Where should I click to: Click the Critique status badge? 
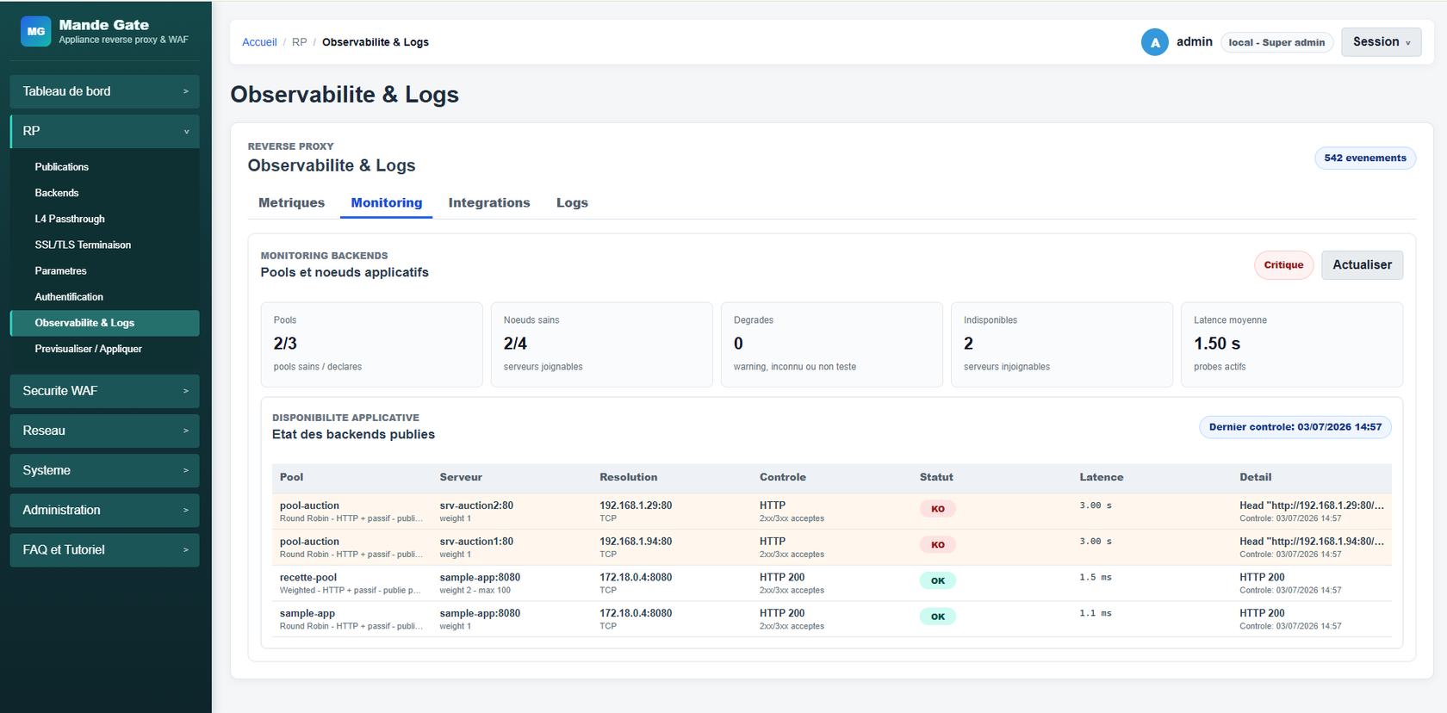(1283, 265)
